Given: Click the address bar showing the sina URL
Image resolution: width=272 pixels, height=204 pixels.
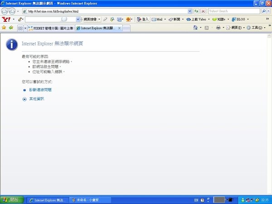Looking at the screenshot, I should (105, 11).
